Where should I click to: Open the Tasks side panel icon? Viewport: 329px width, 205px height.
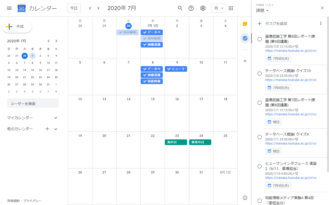[x=245, y=38]
